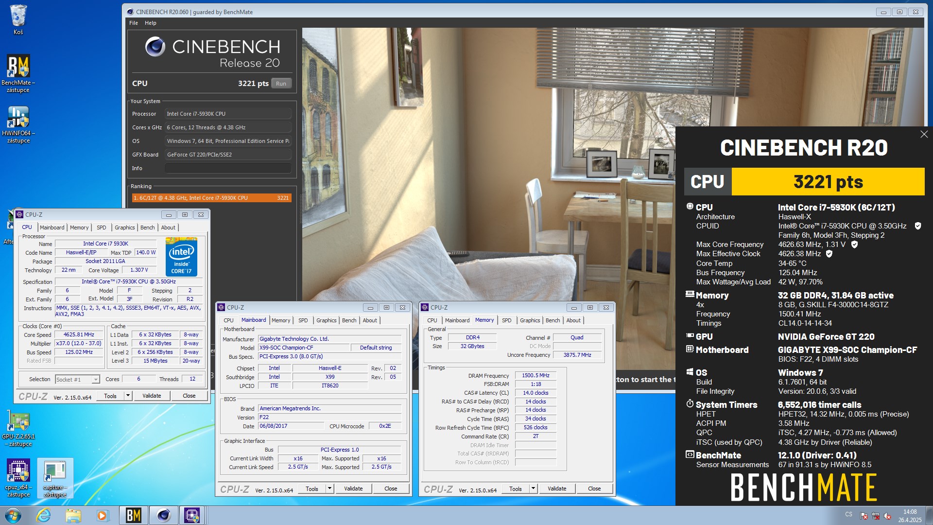Click Close in left CPU-Z window
The height and width of the screenshot is (525, 933).
click(x=189, y=396)
